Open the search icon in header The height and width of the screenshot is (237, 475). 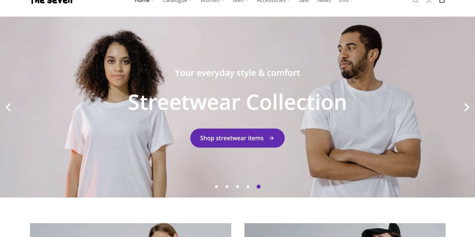tap(416, 1)
